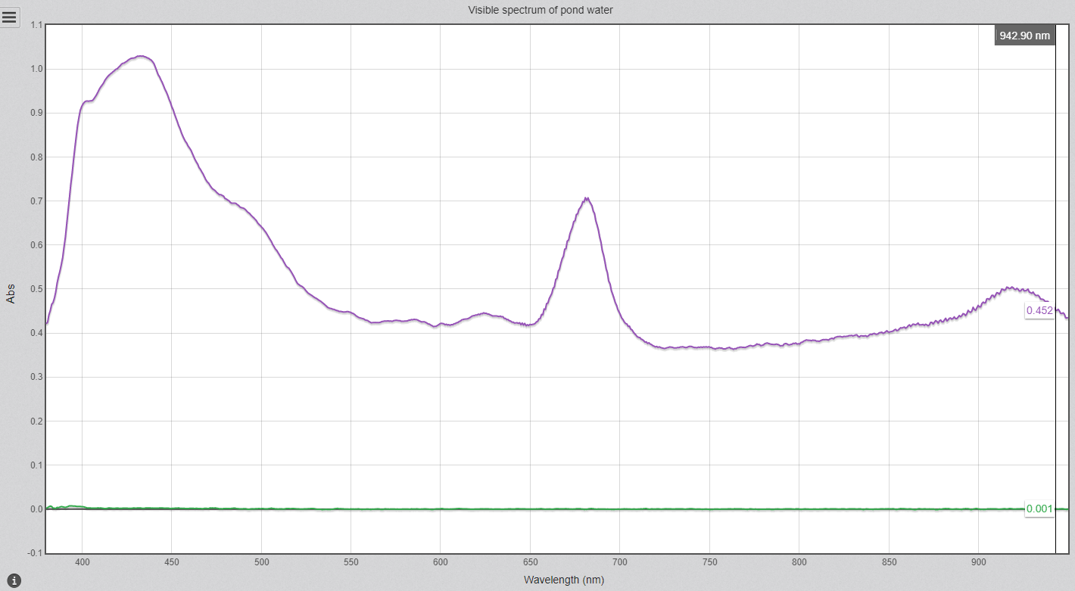Click the 450 x-axis tick label
The width and height of the screenshot is (1075, 591).
click(x=171, y=562)
